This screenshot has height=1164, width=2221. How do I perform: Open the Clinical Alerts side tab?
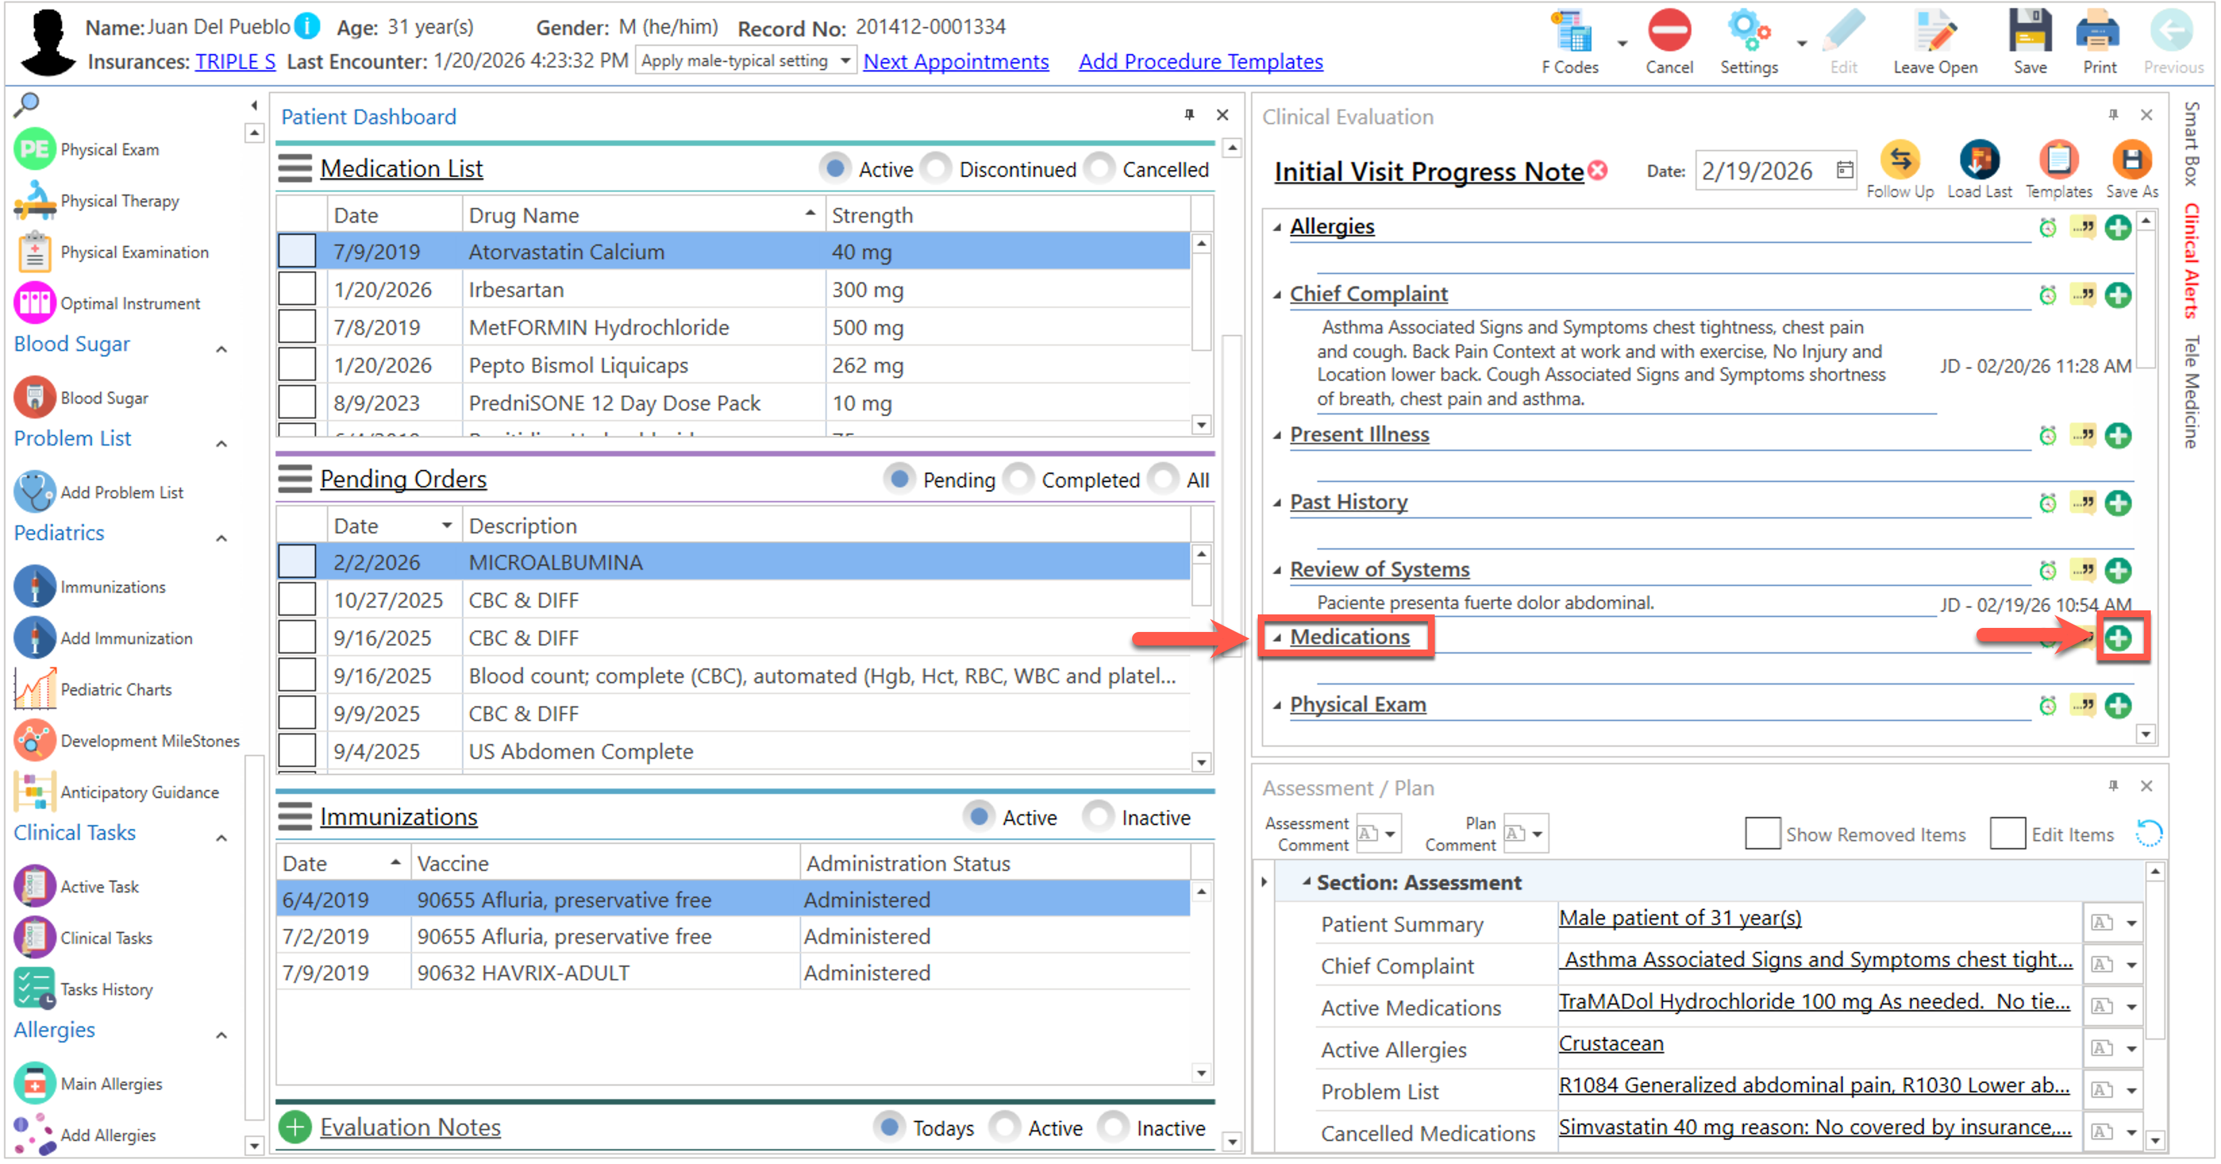[x=2193, y=259]
